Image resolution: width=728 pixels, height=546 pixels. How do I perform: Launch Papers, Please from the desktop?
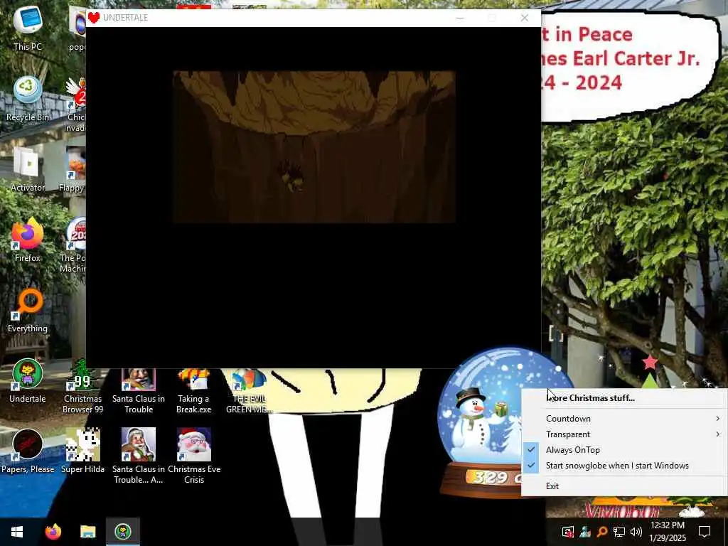[x=28, y=451]
